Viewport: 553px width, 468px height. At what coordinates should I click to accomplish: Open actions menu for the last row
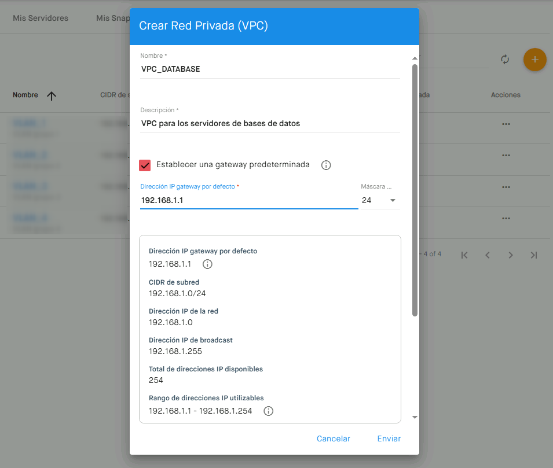(506, 218)
